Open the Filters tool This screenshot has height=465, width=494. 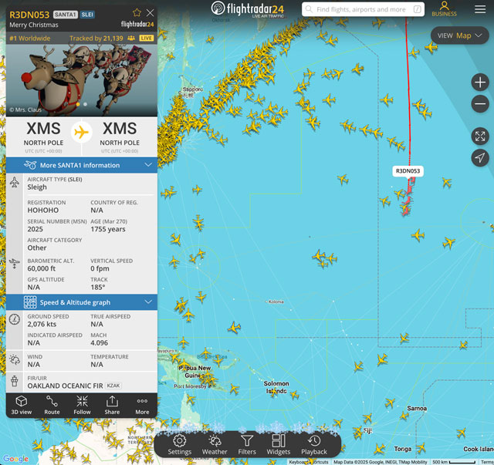(247, 445)
